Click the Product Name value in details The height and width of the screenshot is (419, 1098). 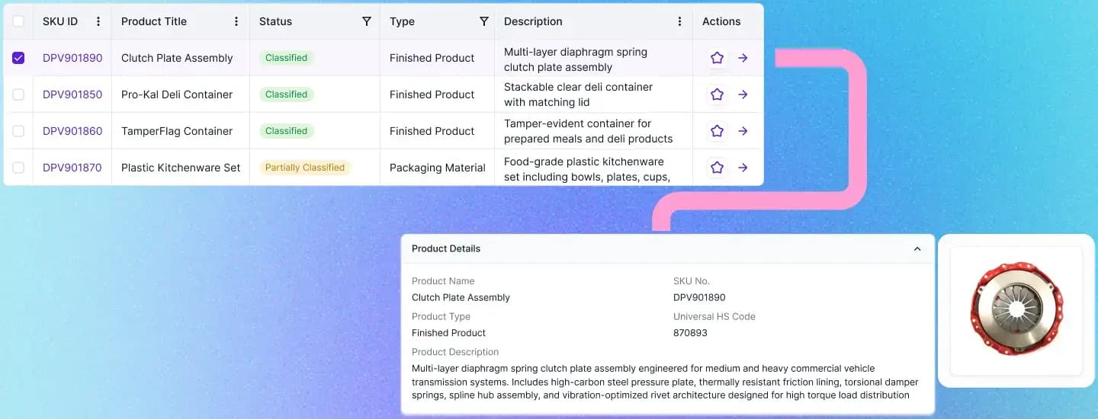461,298
